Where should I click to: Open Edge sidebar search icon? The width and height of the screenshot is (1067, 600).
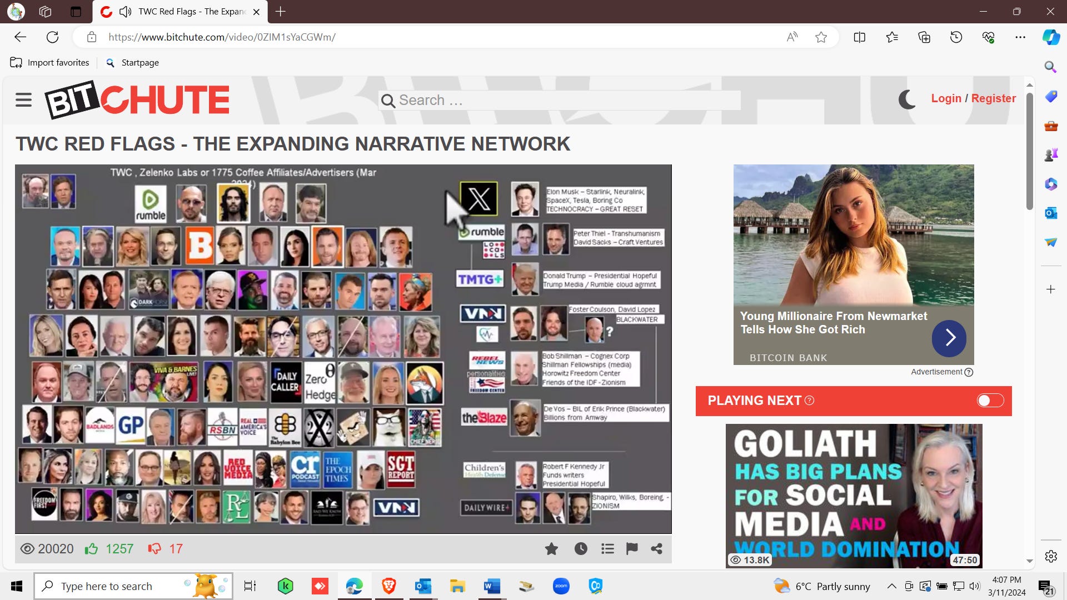pos(1050,67)
